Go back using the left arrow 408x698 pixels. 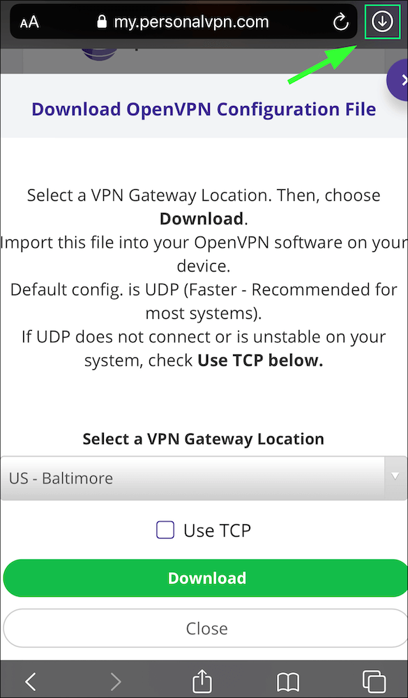coord(30,681)
